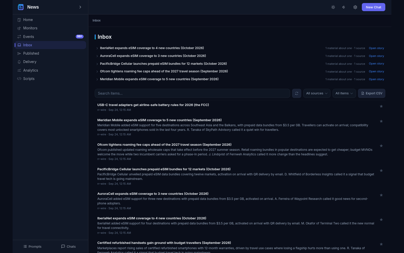Expand the Meridian Mobile story chevron
The image size is (404, 253).
(97, 79)
